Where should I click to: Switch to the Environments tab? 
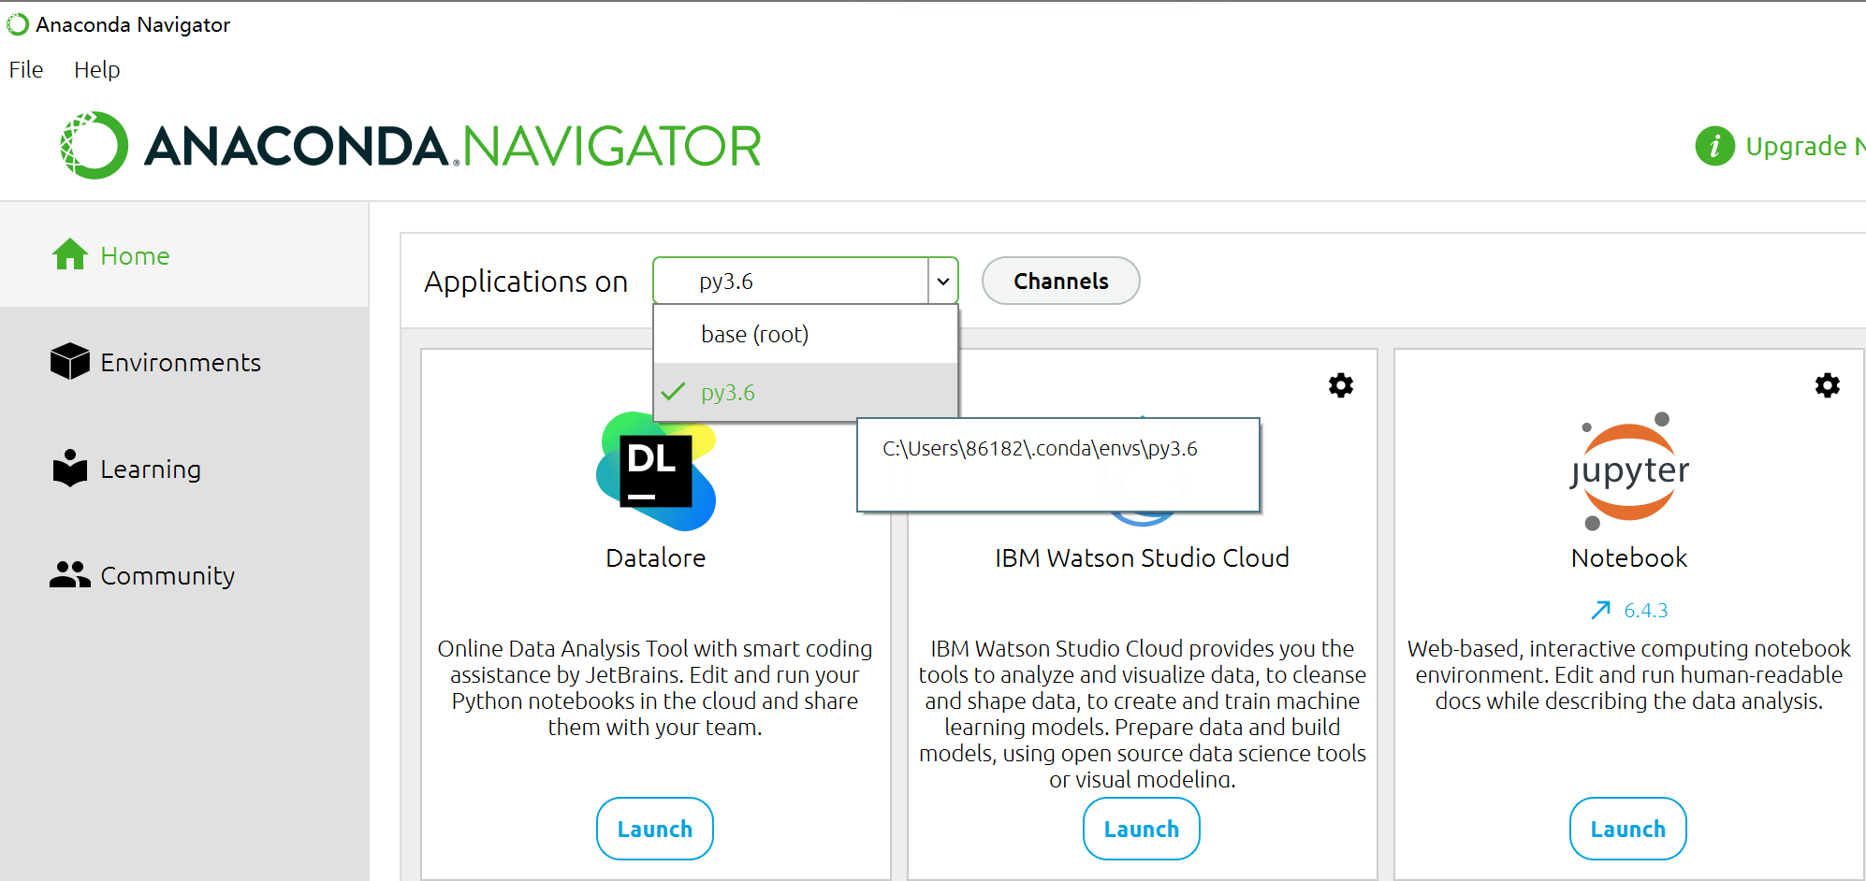point(184,361)
